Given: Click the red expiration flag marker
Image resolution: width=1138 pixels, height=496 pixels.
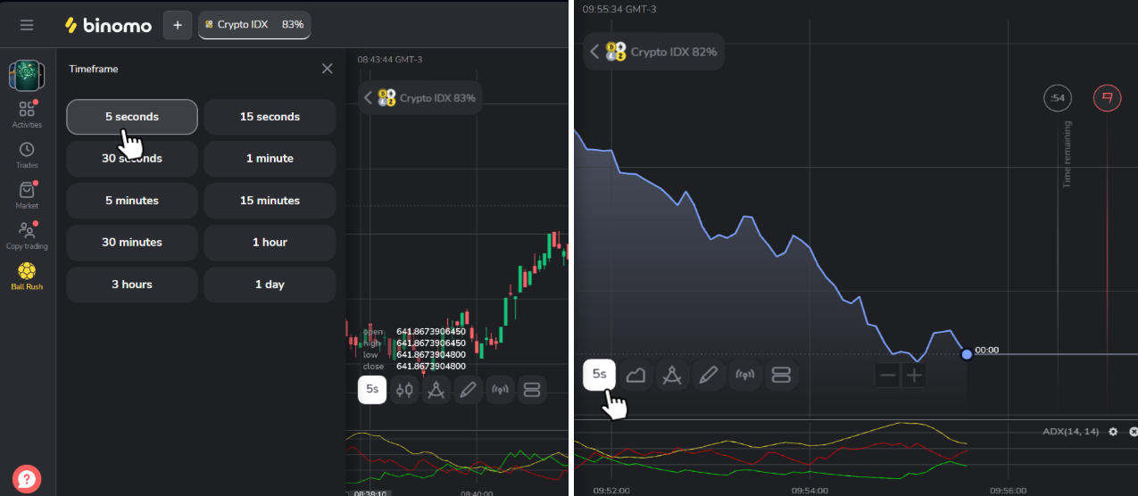Looking at the screenshot, I should (x=1108, y=98).
